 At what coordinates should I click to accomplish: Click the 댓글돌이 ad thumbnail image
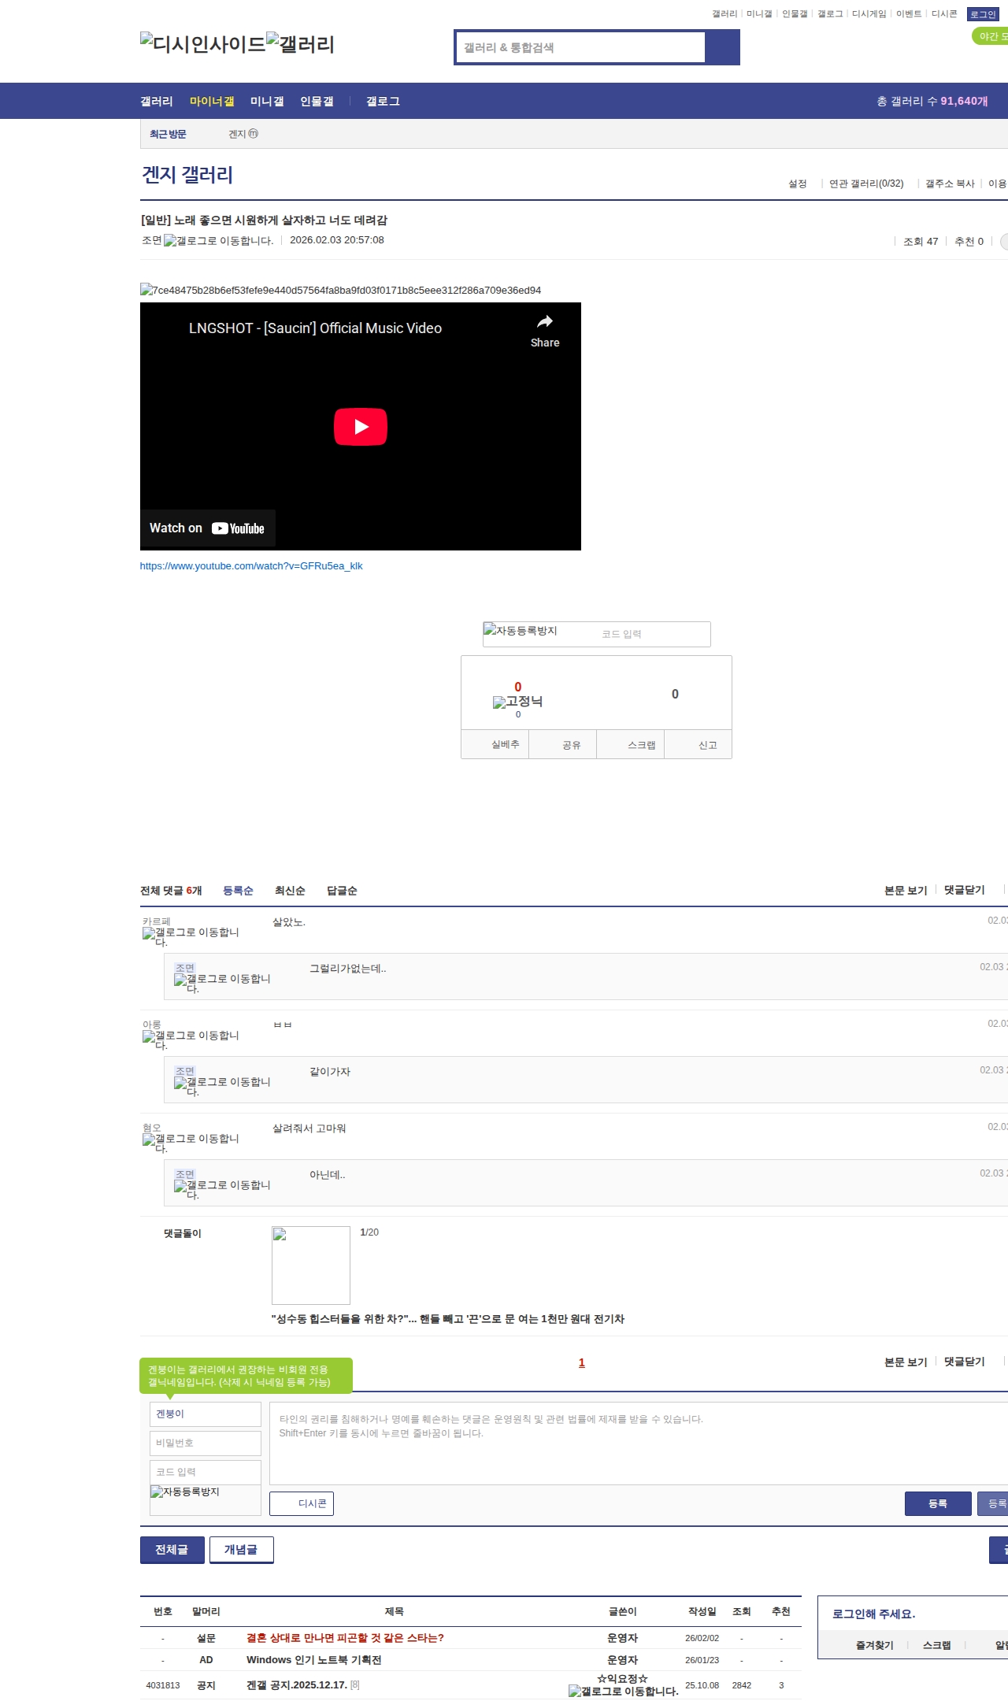pyautogui.click(x=311, y=1266)
